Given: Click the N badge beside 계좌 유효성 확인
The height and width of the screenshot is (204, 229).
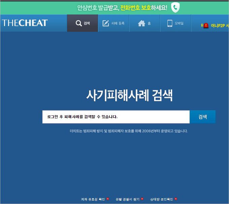Looking at the screenshot, I should tap(108, 199).
